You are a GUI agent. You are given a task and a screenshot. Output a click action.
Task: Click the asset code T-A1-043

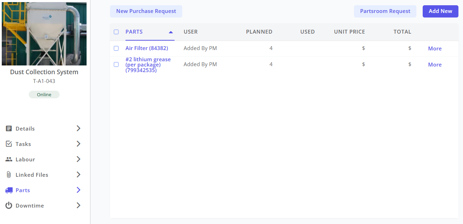tap(44, 81)
